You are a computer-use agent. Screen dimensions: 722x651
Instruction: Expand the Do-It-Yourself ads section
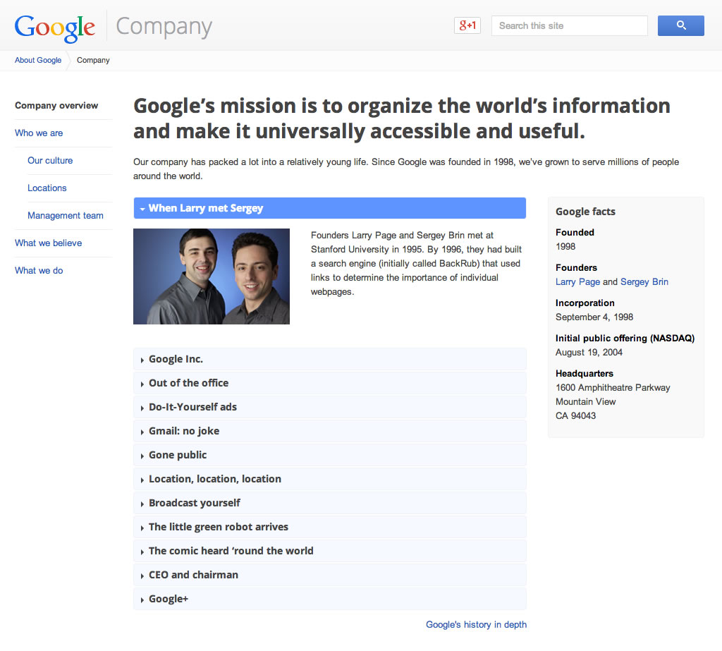(330, 407)
